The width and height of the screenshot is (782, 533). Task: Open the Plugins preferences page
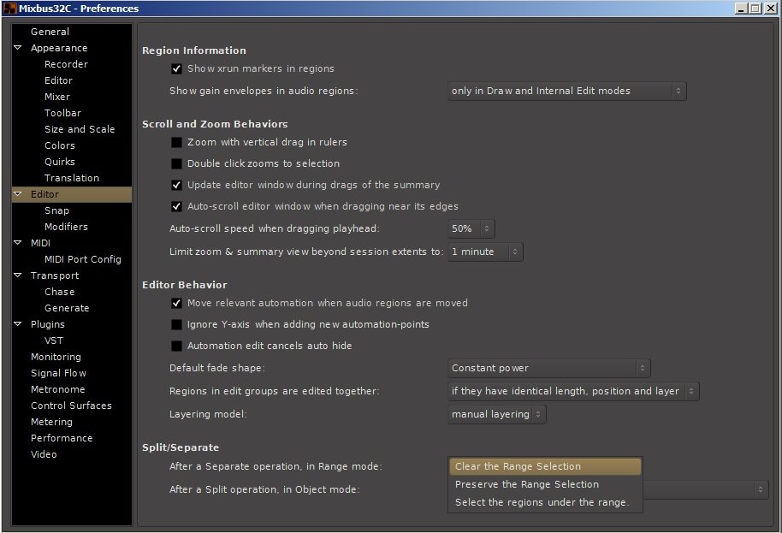[x=47, y=324]
